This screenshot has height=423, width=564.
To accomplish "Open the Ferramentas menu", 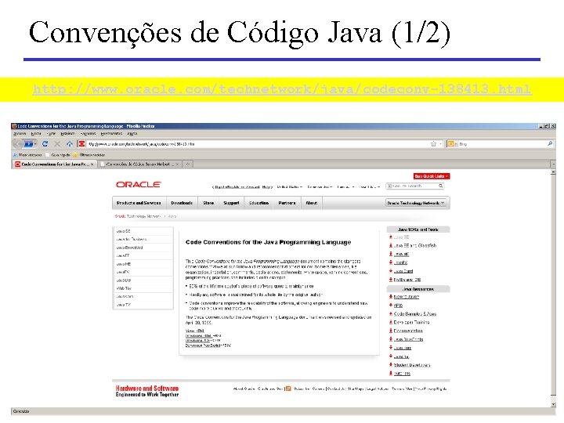I will coord(111,133).
